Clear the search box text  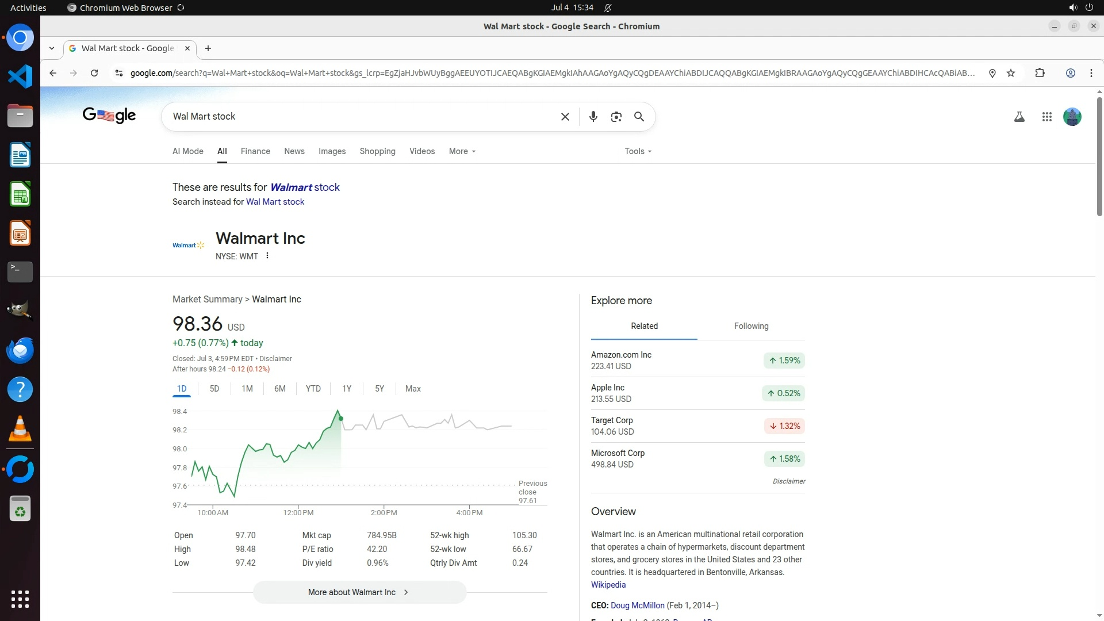[565, 117]
